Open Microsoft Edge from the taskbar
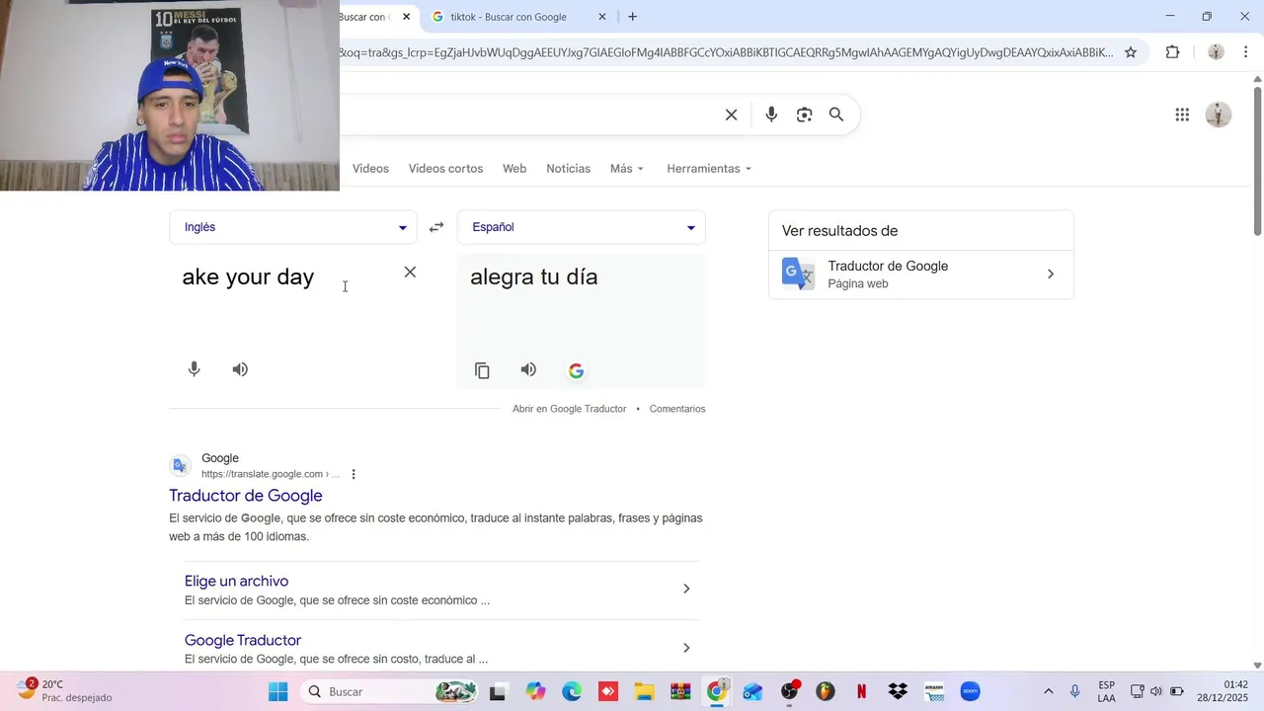Viewport: 1264px width, 711px height. pos(572,691)
